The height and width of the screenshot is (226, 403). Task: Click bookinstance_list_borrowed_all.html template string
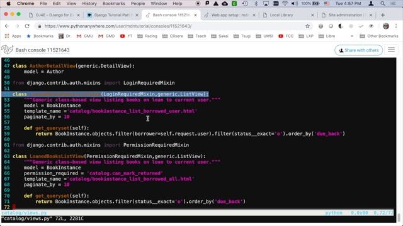click(x=131, y=179)
